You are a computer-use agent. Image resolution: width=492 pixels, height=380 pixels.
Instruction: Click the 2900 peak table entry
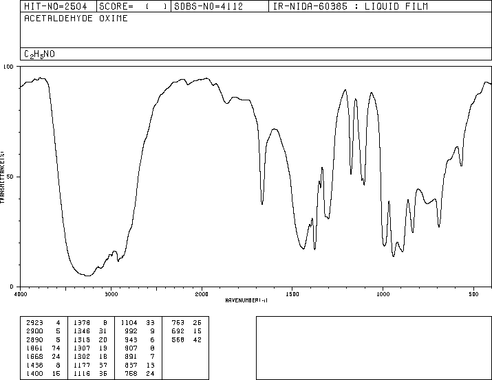[x=34, y=331]
